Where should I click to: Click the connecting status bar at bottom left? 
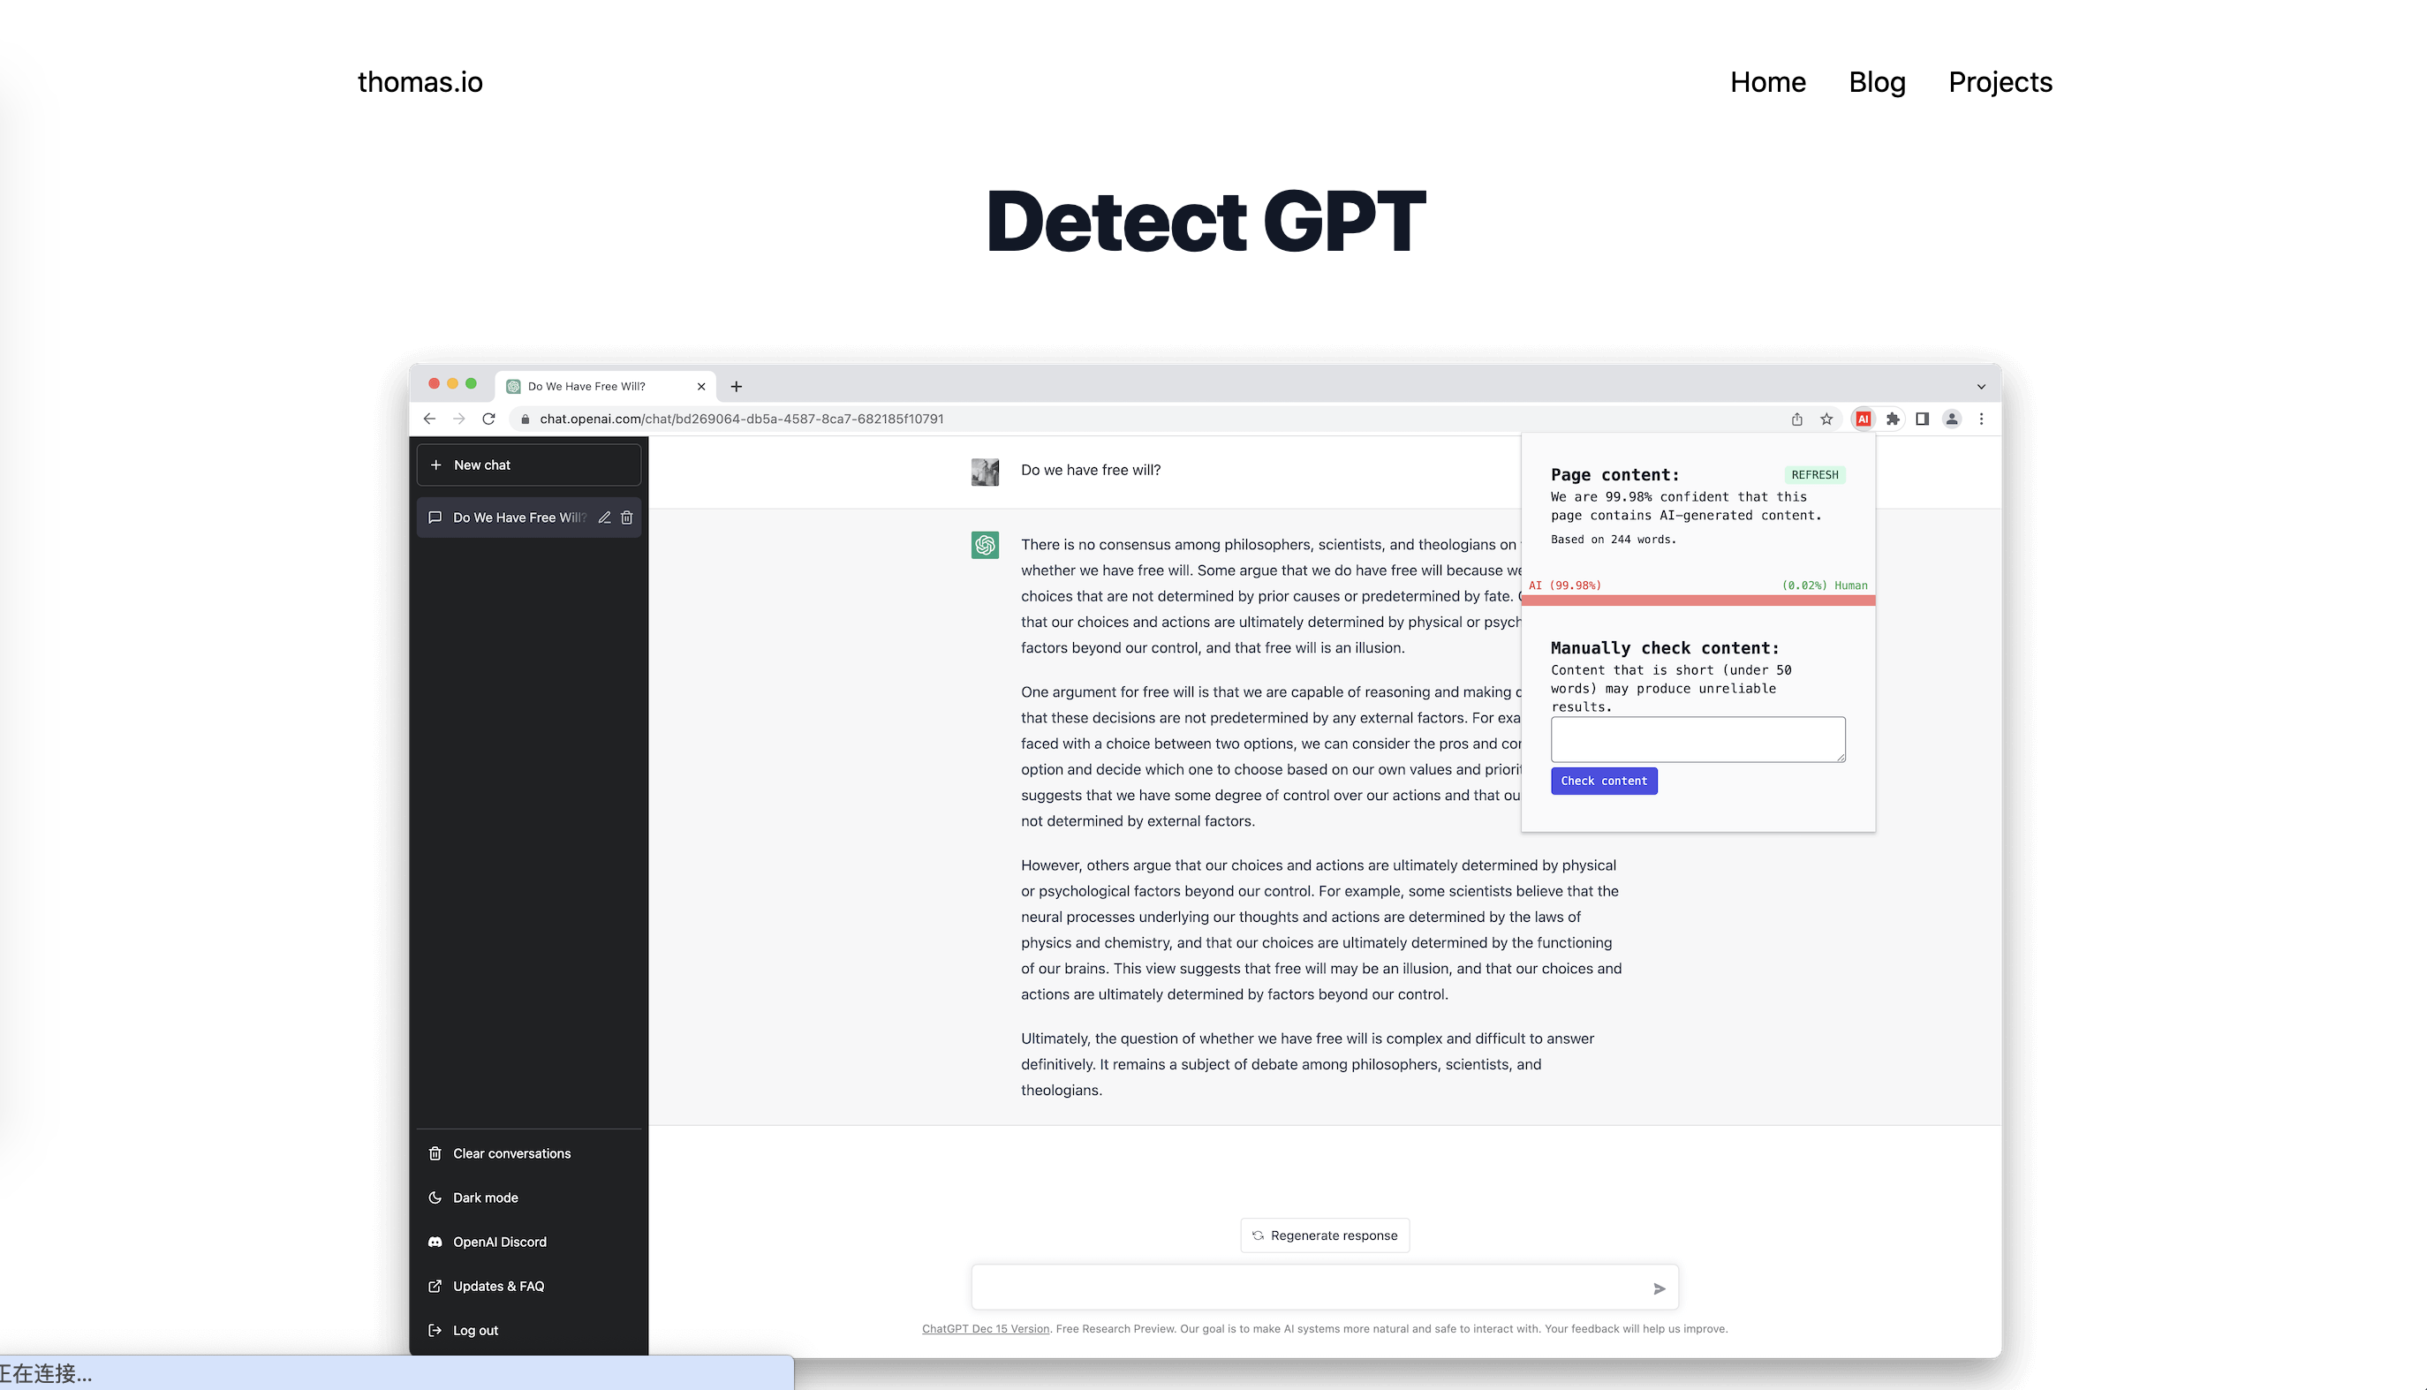click(x=397, y=1373)
